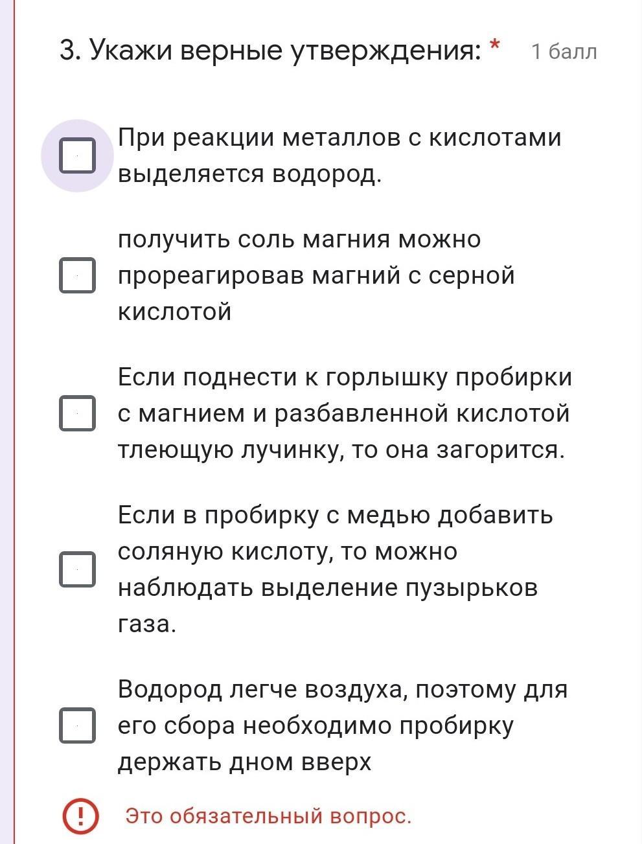This screenshot has width=642, height=844.
Task: Click label 'При реакции металлов с кислотами'
Action: click(x=339, y=138)
